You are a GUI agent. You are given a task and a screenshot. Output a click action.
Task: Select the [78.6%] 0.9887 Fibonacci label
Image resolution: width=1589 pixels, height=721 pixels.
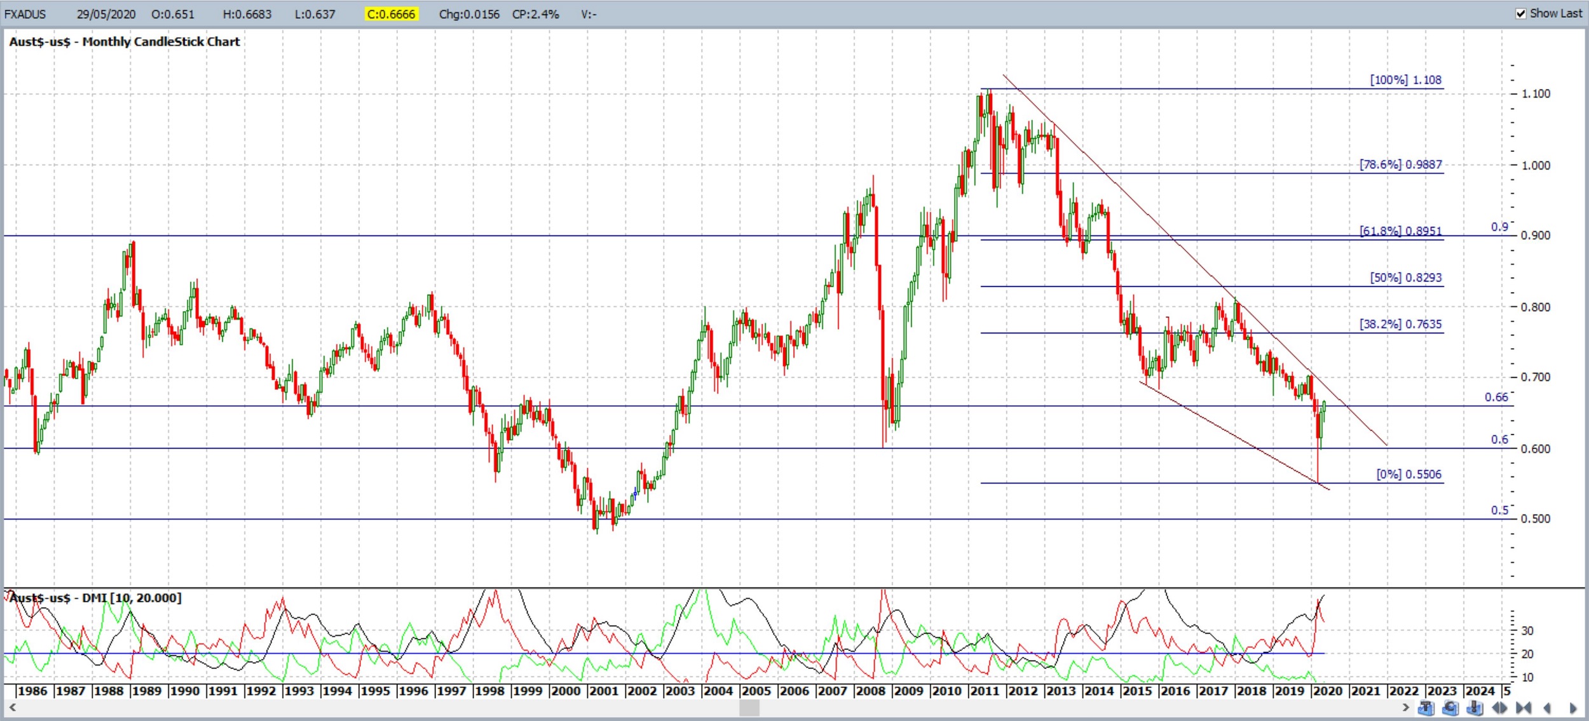(1400, 165)
